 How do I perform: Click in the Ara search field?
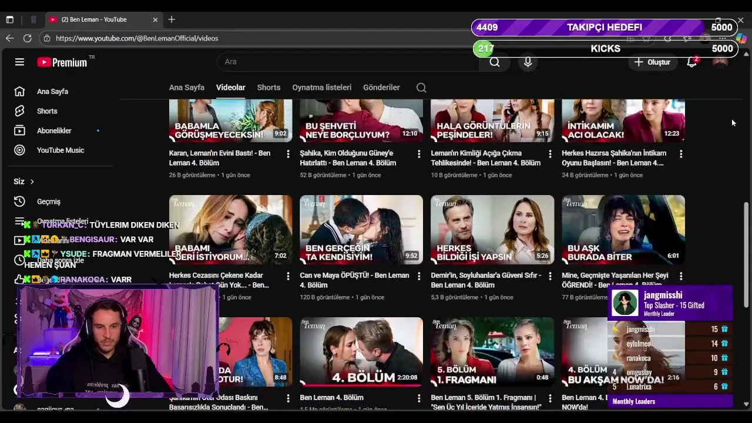[348, 62]
